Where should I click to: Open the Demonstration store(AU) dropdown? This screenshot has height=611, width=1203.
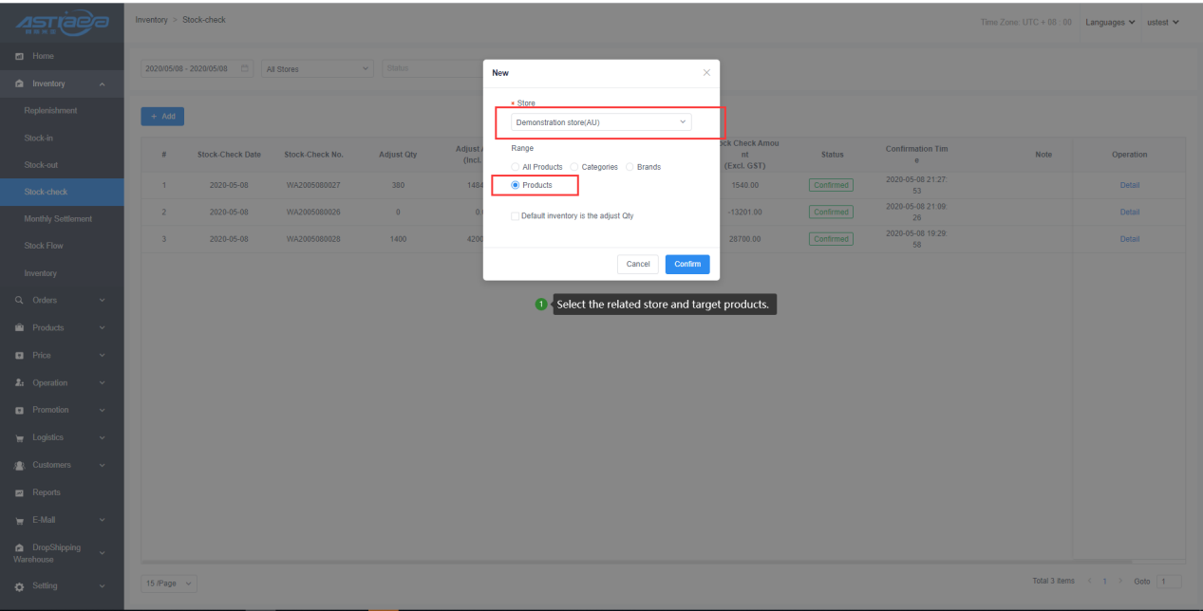(x=600, y=122)
